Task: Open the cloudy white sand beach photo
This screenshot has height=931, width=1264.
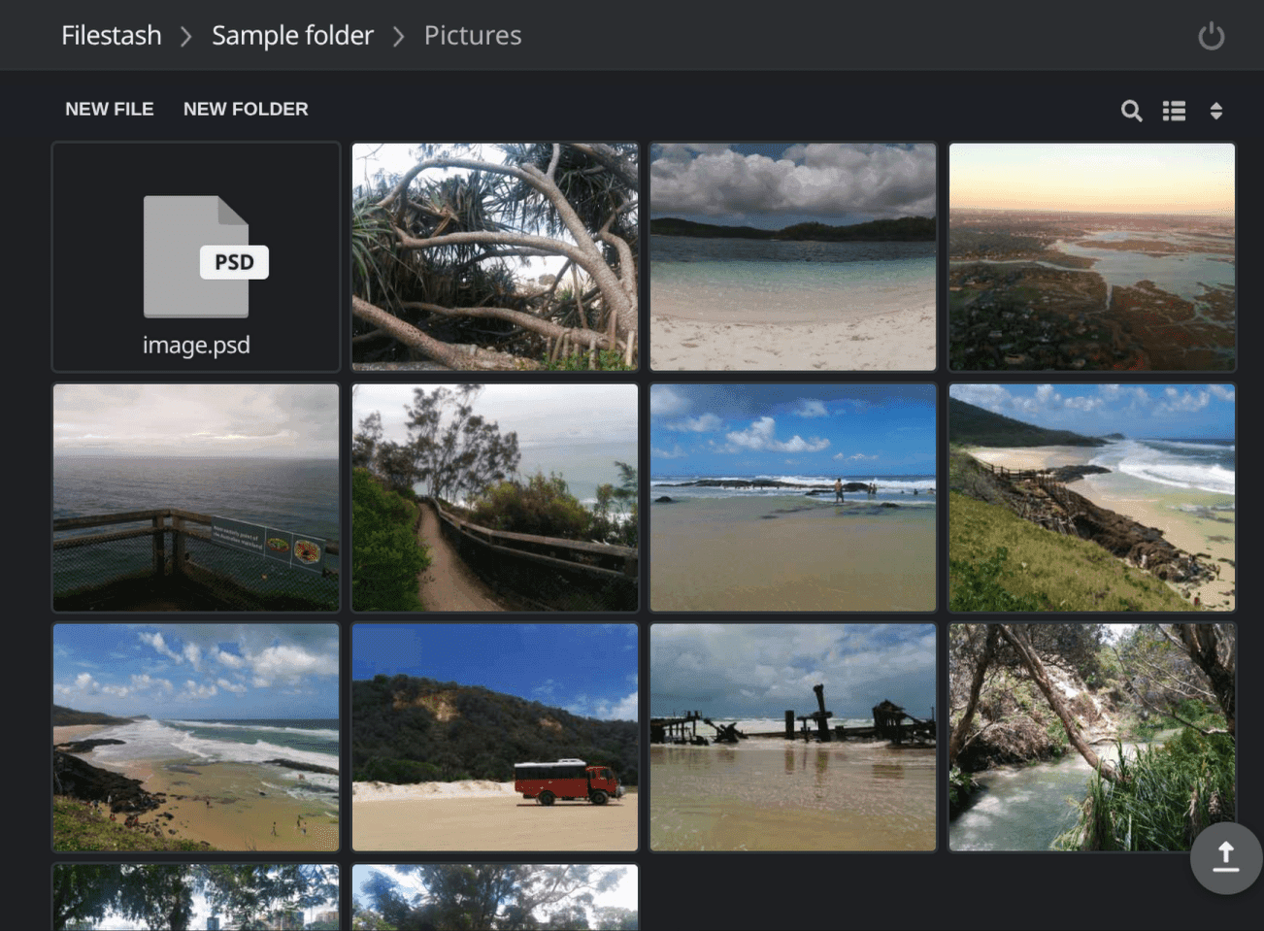Action: 793,257
